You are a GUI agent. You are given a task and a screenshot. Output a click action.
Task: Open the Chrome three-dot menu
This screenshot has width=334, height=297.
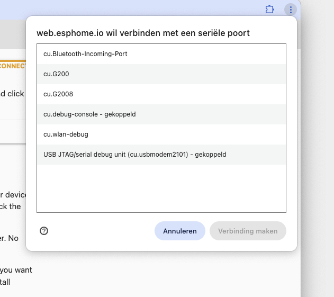291,10
